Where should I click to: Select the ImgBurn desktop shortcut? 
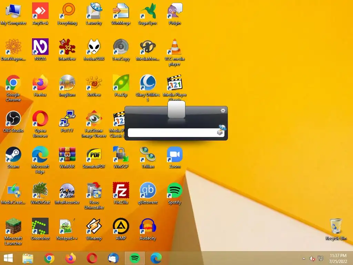(x=67, y=86)
